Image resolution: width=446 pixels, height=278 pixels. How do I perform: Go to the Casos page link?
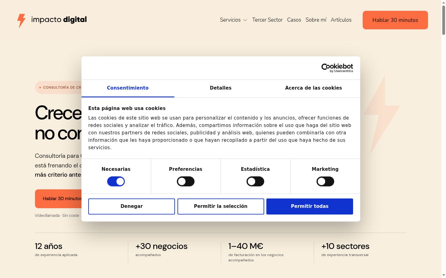[x=294, y=20]
